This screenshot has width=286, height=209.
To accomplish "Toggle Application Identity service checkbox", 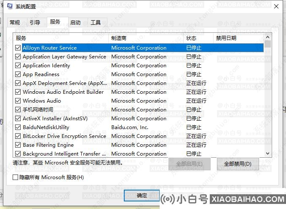I will click(18, 66).
